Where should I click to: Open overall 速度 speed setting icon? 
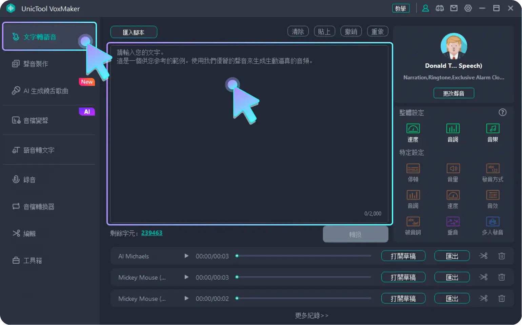413,129
